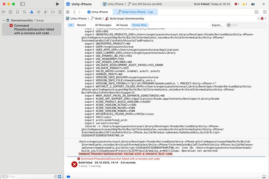Open the Project navigator folder icon
269x179 pixels.
click(3, 12)
